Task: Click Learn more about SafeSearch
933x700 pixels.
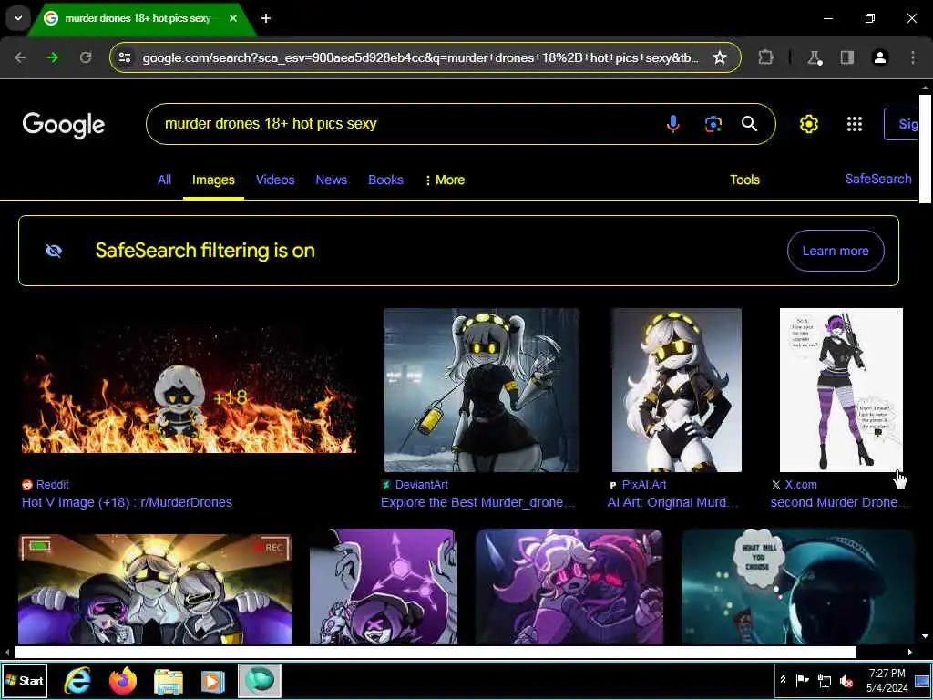Action: [836, 251]
